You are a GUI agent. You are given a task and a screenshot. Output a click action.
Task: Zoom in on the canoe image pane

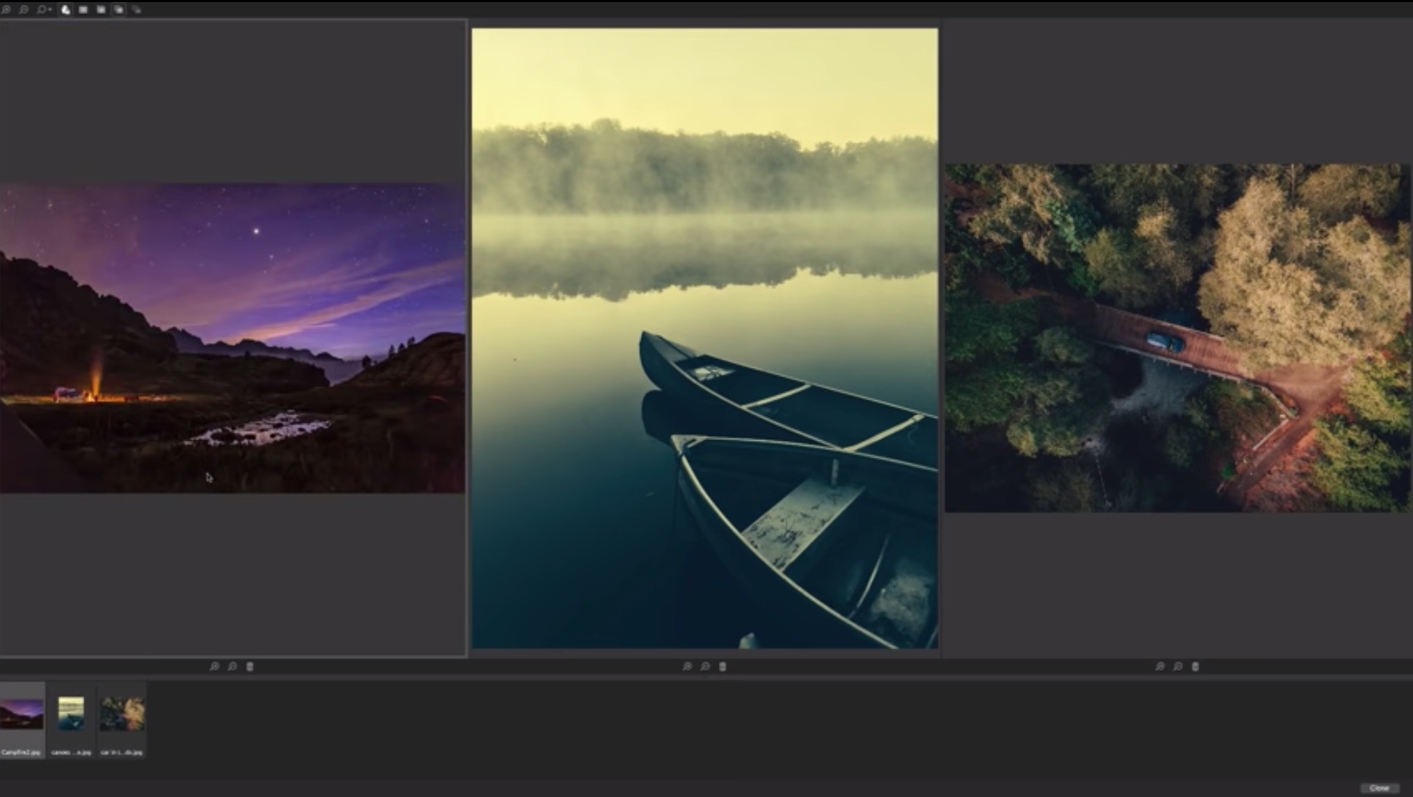coord(687,666)
